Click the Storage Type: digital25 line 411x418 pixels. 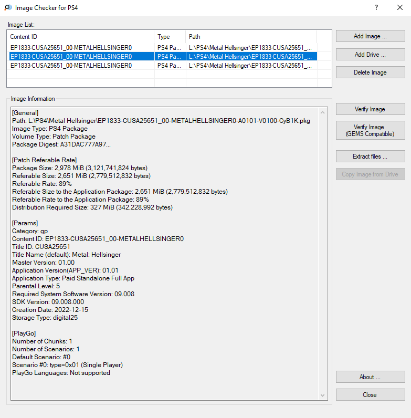45,318
